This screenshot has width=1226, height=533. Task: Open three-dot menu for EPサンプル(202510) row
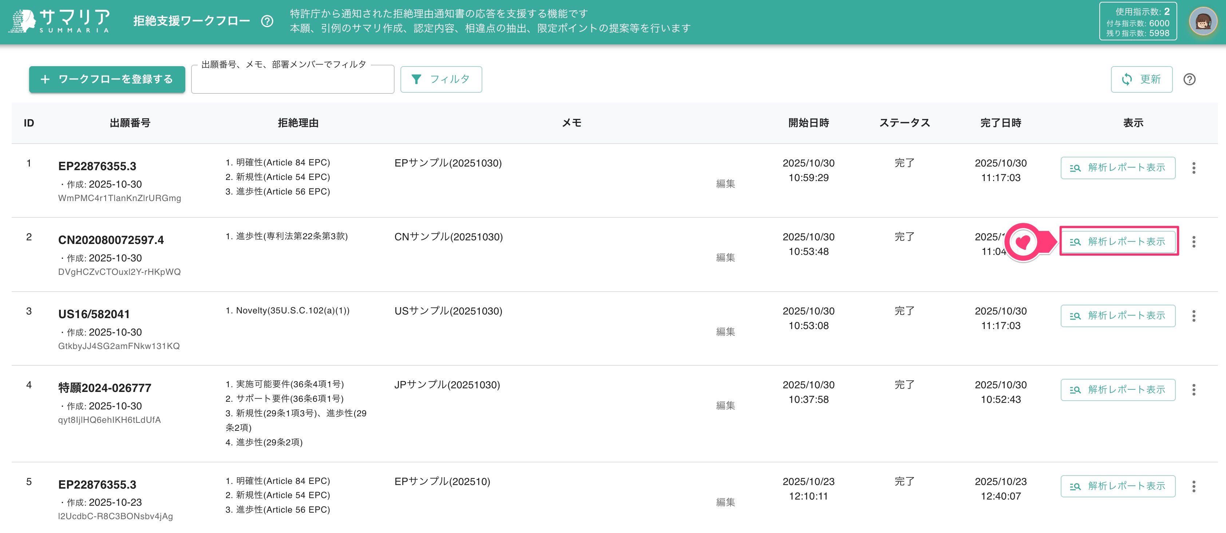[1194, 486]
